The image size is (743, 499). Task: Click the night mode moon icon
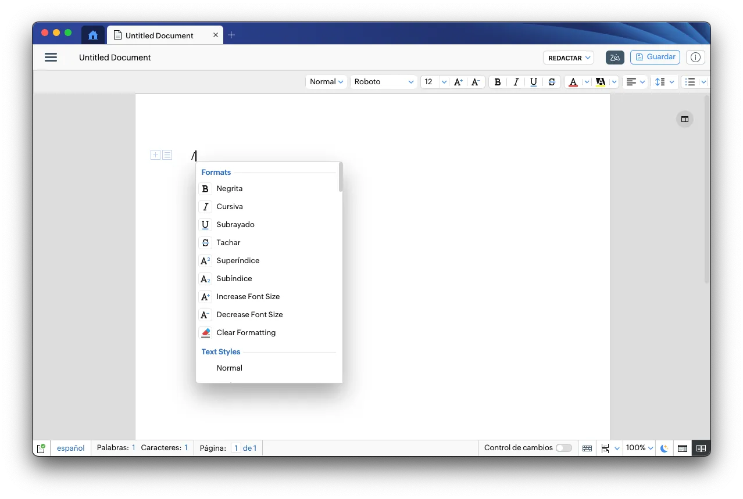pyautogui.click(x=664, y=448)
